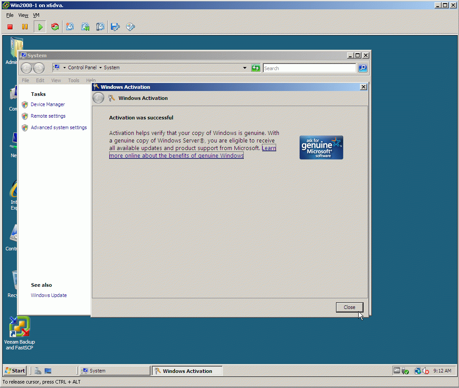Click the shield icon beside Remote settings
The height and width of the screenshot is (388, 459).
pyautogui.click(x=25, y=116)
